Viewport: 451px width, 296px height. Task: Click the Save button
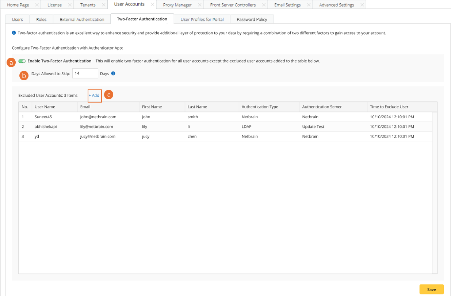431,289
